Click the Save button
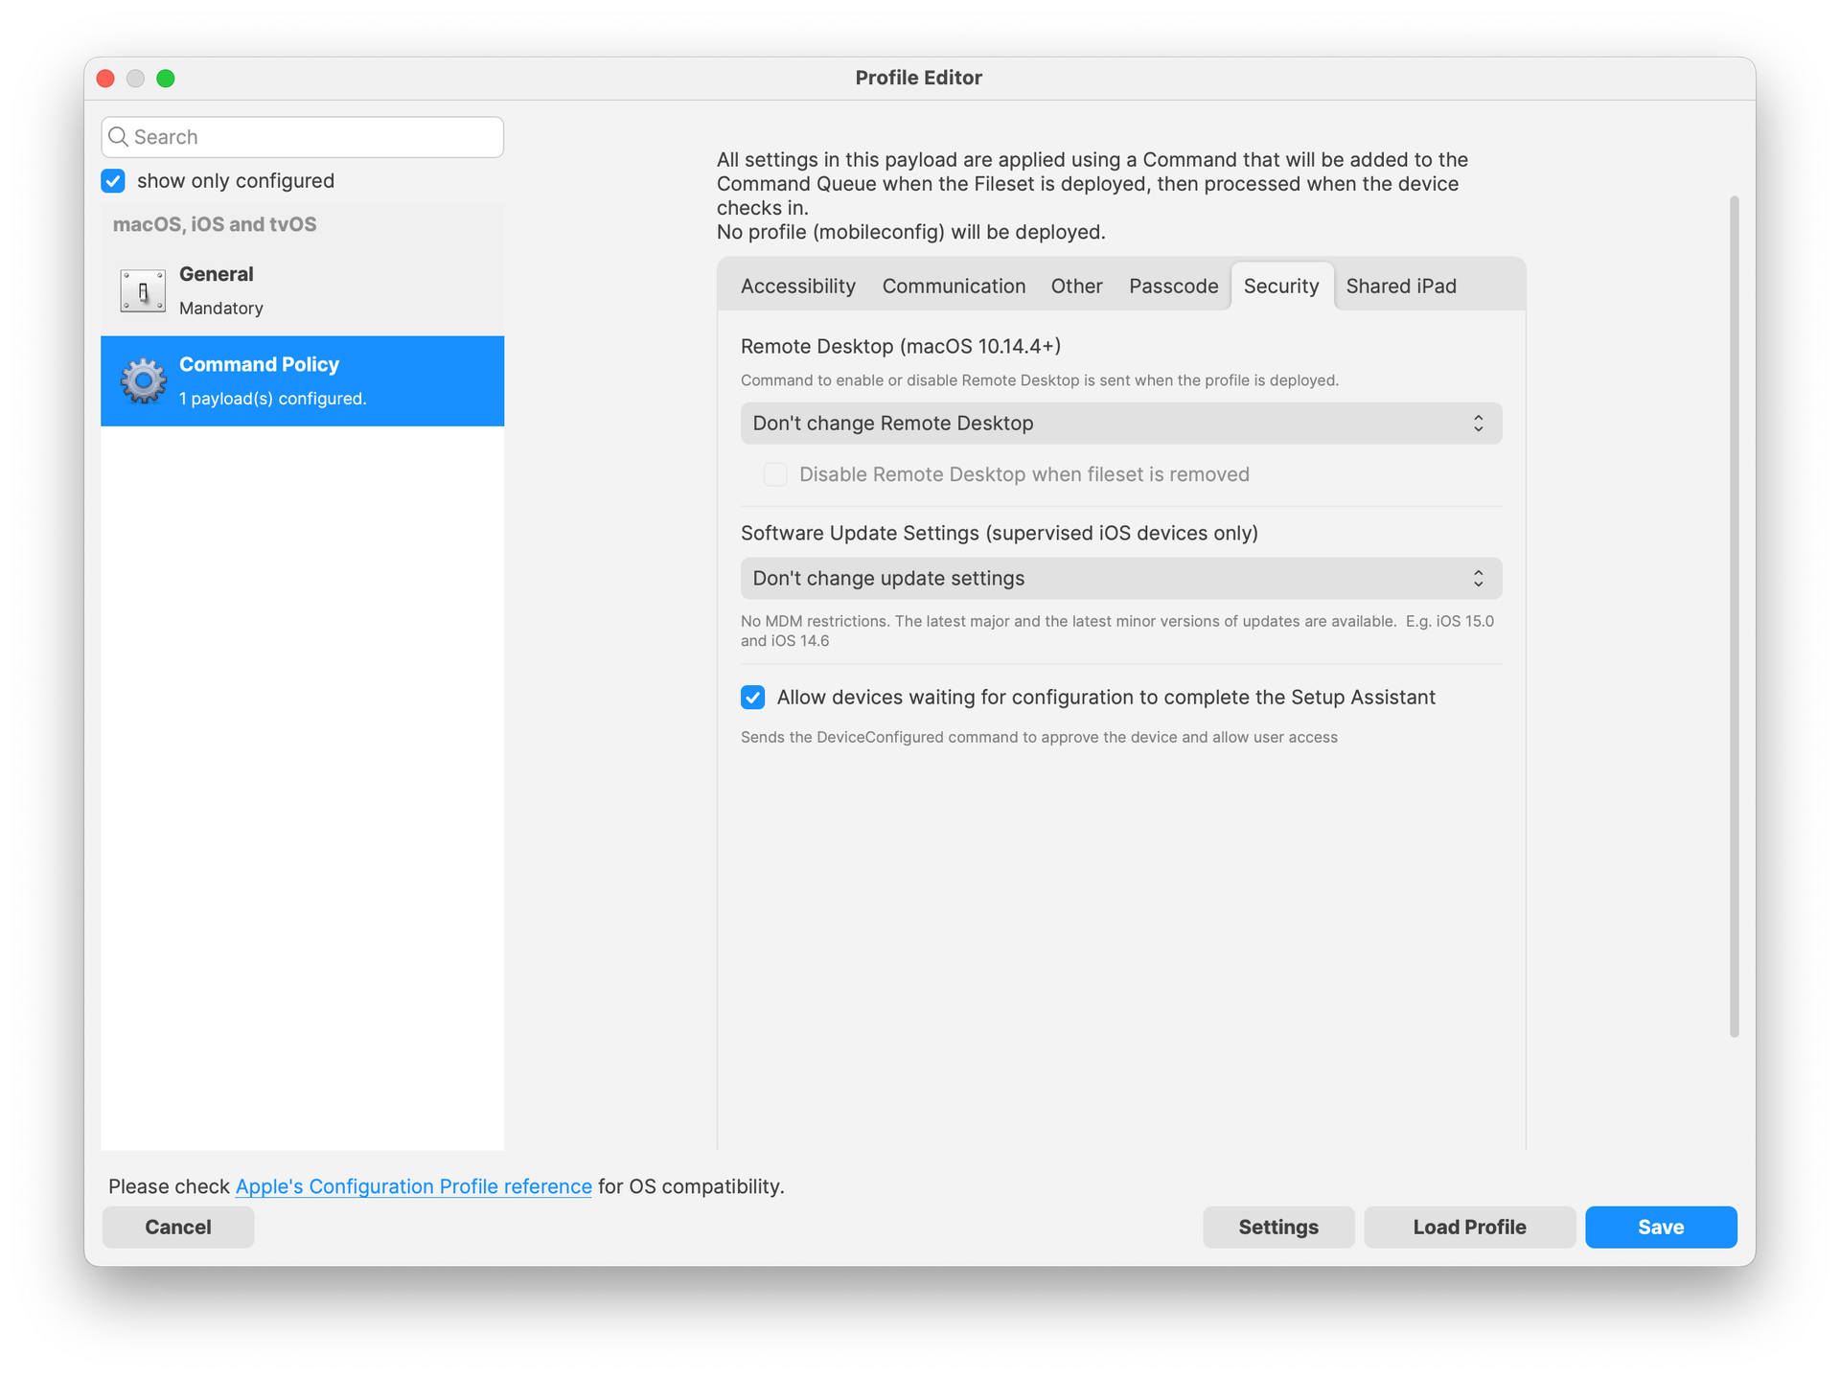Viewport: 1840px width, 1378px height. pyautogui.click(x=1661, y=1228)
